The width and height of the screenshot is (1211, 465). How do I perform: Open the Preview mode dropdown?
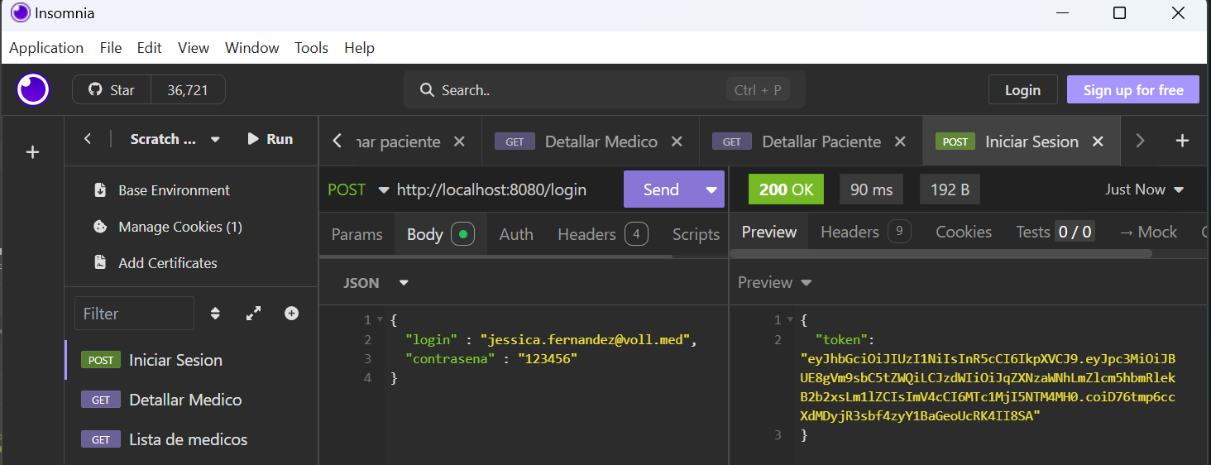[774, 282]
